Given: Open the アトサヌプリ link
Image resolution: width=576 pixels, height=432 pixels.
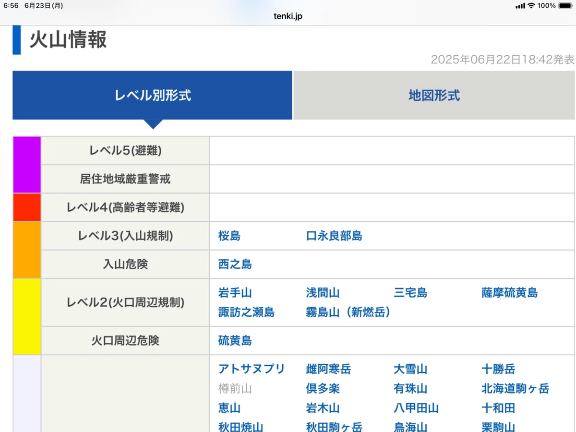Looking at the screenshot, I should click(x=252, y=369).
